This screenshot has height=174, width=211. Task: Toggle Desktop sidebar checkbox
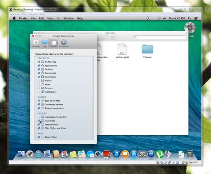[39, 69]
